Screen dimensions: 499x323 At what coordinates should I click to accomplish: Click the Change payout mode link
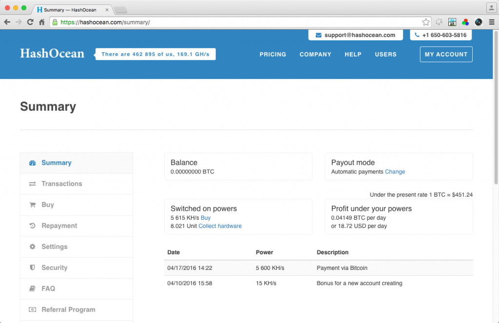pyautogui.click(x=395, y=172)
